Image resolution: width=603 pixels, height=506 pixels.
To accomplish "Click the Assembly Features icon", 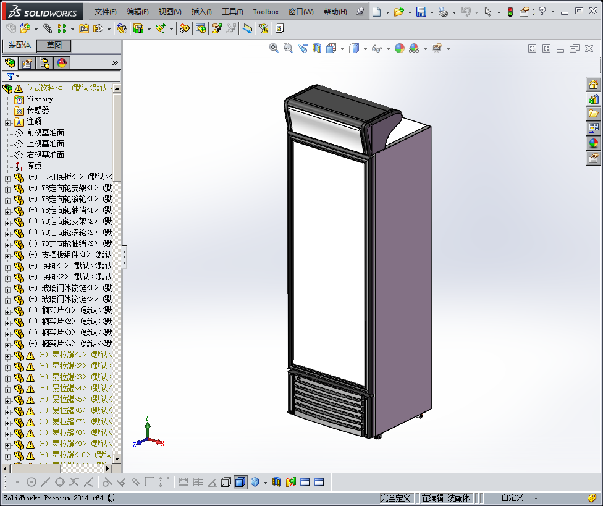I will pyautogui.click(x=138, y=28).
